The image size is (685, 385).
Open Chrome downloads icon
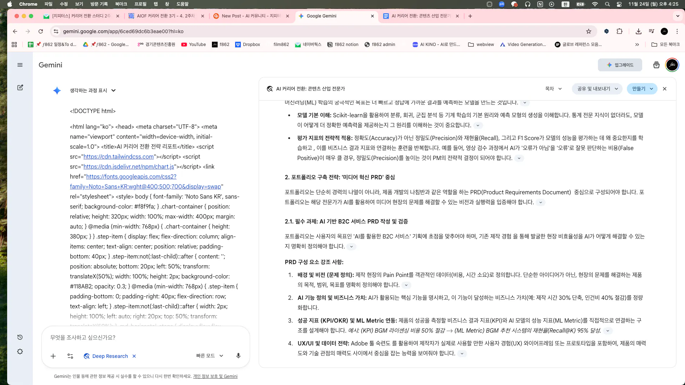click(x=639, y=31)
